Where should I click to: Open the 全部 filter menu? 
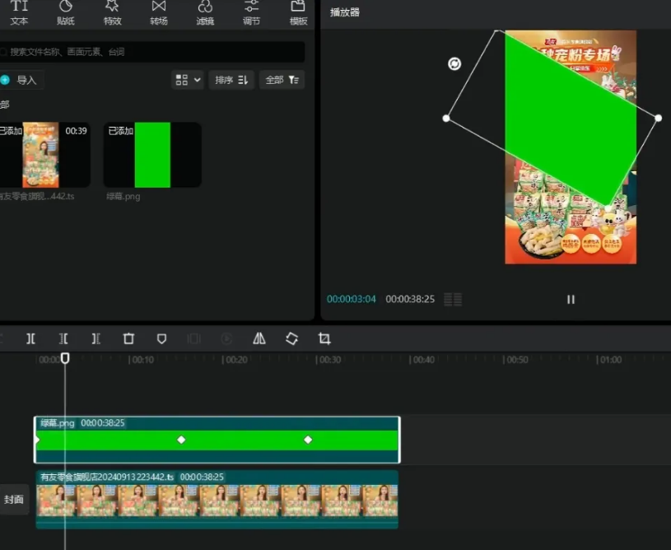pos(282,80)
